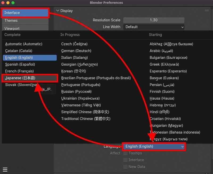Click the Display panel grip dots icon
The image size is (213, 174).
click(x=207, y=11)
